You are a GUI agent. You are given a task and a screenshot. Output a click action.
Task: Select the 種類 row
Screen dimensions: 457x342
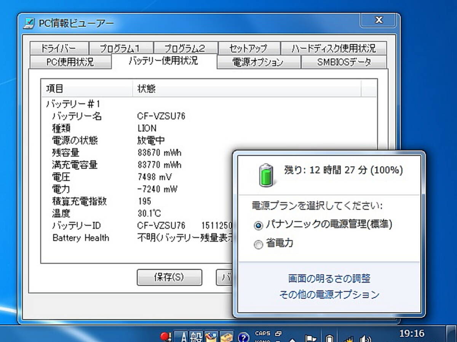[x=61, y=128]
